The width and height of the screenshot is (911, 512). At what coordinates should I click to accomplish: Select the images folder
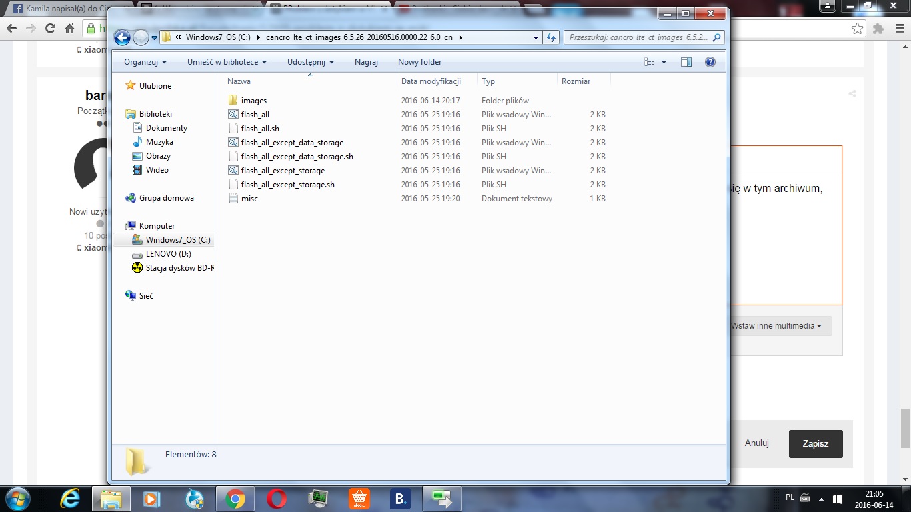[x=253, y=101]
